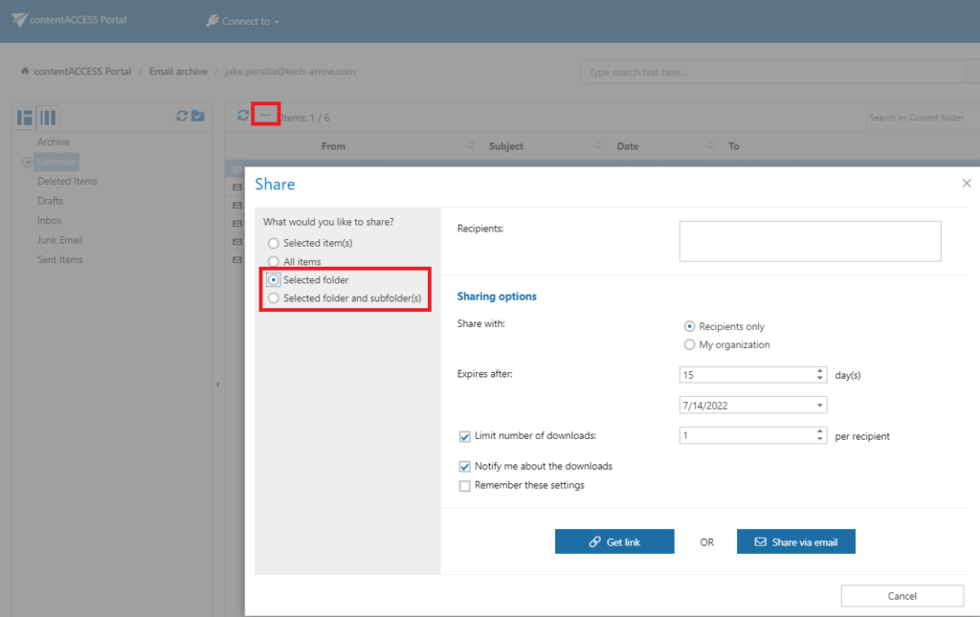Click the Get link button

(614, 540)
